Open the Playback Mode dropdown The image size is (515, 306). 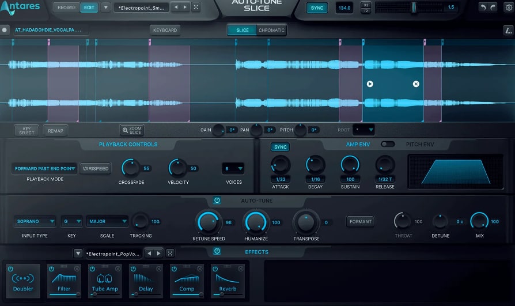(44, 168)
